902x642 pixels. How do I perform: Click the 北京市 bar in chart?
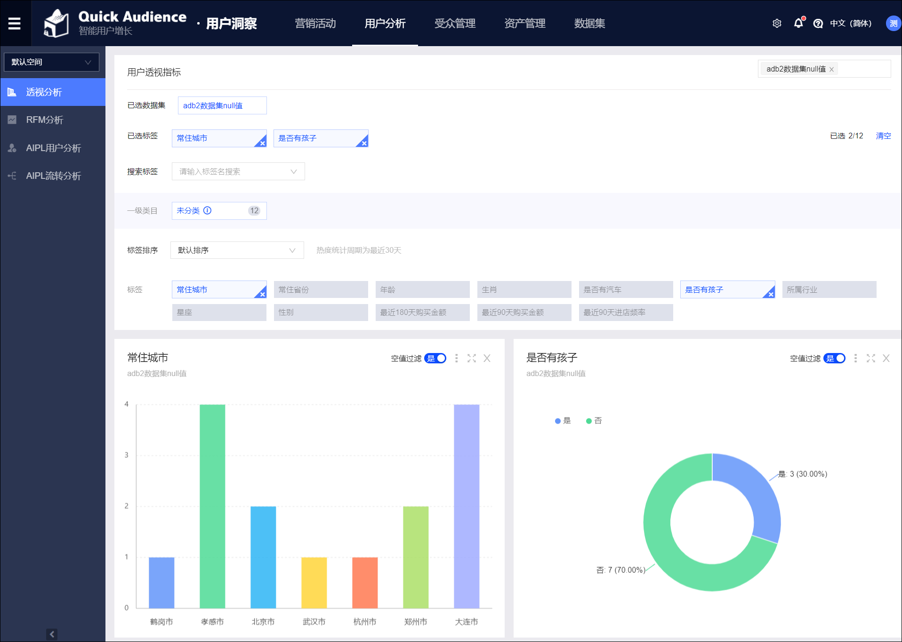(263, 557)
